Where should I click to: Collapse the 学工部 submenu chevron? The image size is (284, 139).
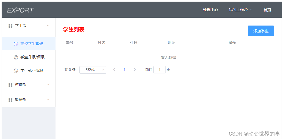pos(48,26)
